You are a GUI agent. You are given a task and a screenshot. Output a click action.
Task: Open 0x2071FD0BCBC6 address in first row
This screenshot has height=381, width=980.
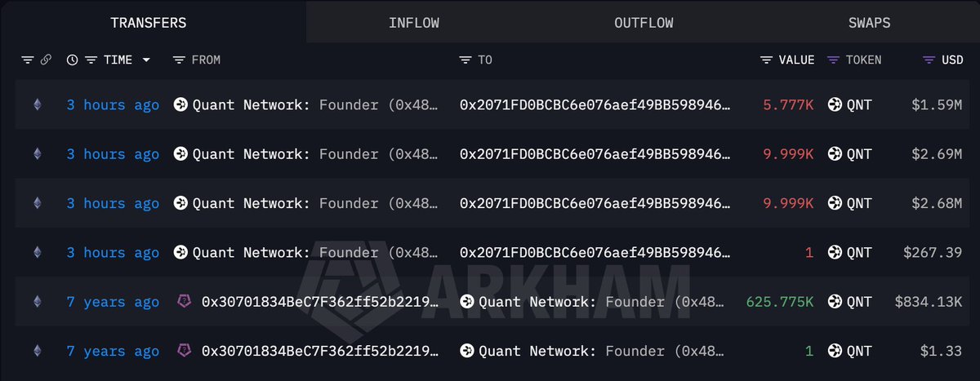[x=595, y=104]
